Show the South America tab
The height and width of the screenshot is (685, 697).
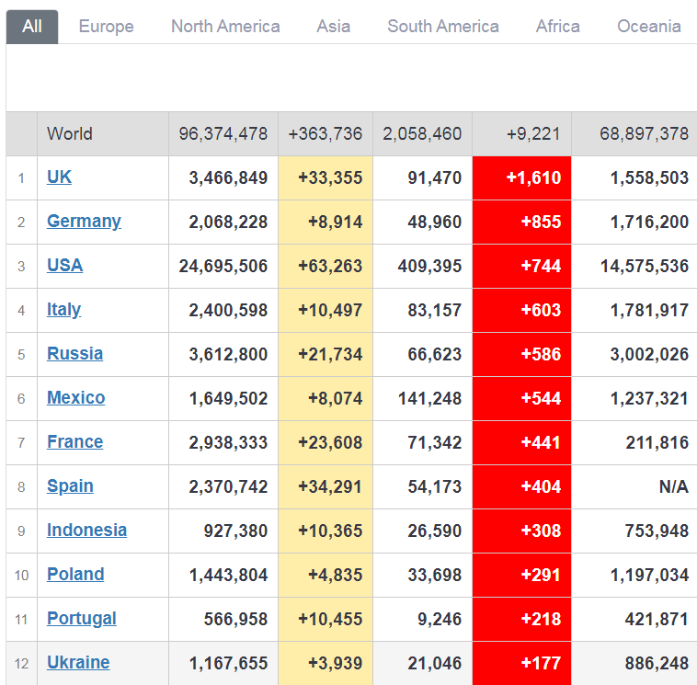click(x=442, y=27)
